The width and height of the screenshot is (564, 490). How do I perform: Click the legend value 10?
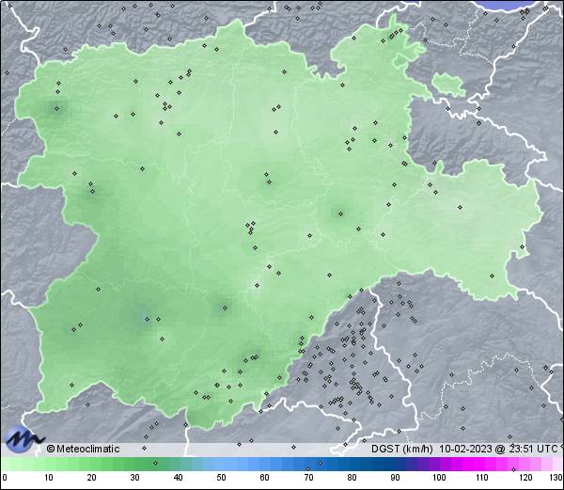(x=49, y=478)
